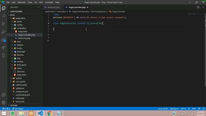Viewport: 206px width, 116px height.
Task: Open .editorconfig file
Action: click(21, 85)
